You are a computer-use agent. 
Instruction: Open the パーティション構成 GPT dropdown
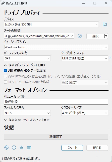[27, 58]
